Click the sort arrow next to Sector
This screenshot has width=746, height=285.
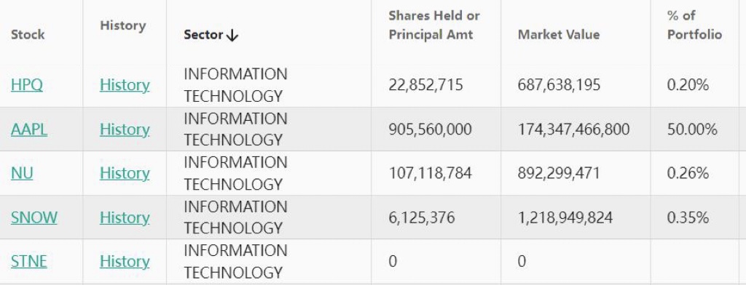pyautogui.click(x=232, y=35)
